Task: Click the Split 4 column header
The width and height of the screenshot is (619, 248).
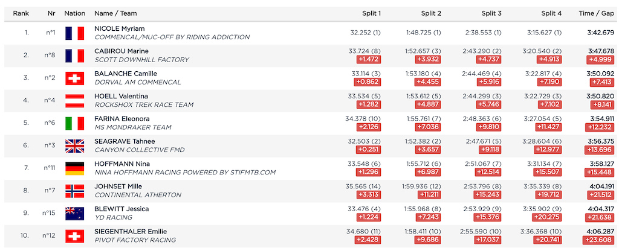Action: point(551,13)
